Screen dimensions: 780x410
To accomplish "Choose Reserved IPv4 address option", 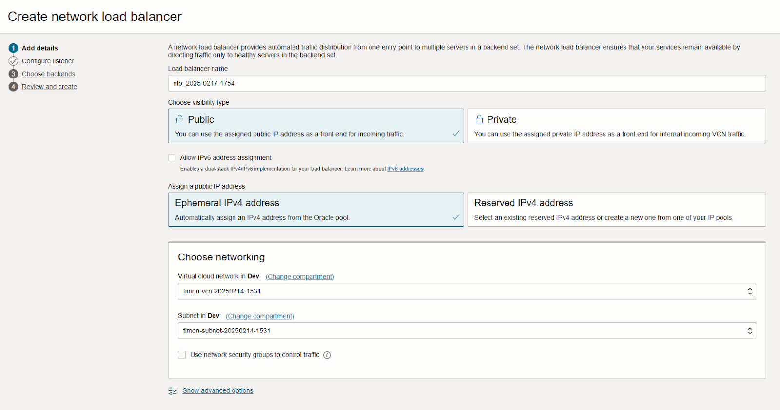I will 616,210.
